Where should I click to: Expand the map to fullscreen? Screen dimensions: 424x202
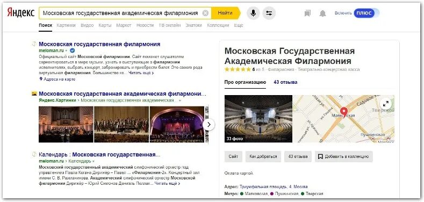click(386, 104)
